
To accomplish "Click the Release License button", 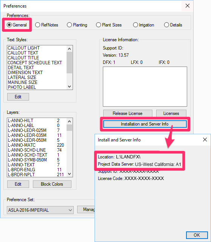I will pos(128,113).
